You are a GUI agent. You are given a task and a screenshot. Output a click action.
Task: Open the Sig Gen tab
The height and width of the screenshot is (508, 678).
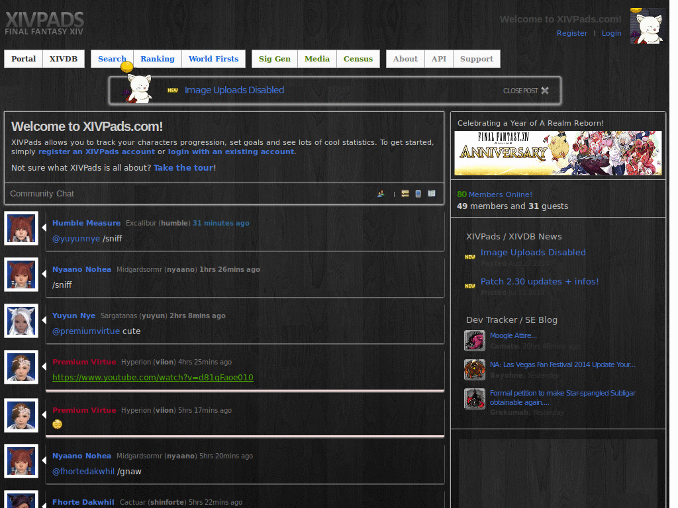pyautogui.click(x=275, y=59)
